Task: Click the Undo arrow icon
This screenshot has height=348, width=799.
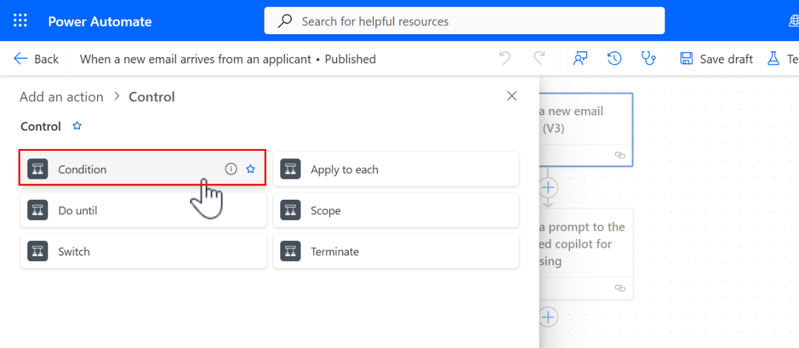Action: pyautogui.click(x=505, y=59)
